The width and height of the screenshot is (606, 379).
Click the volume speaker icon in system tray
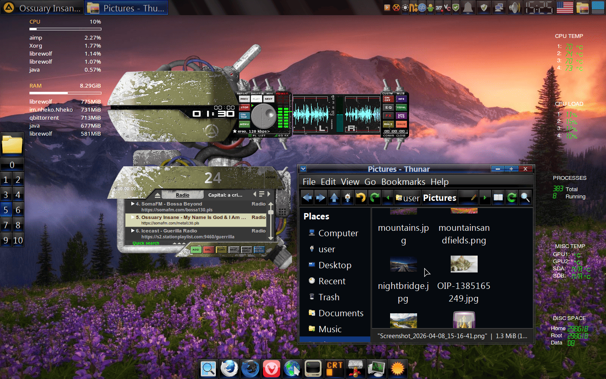click(514, 8)
